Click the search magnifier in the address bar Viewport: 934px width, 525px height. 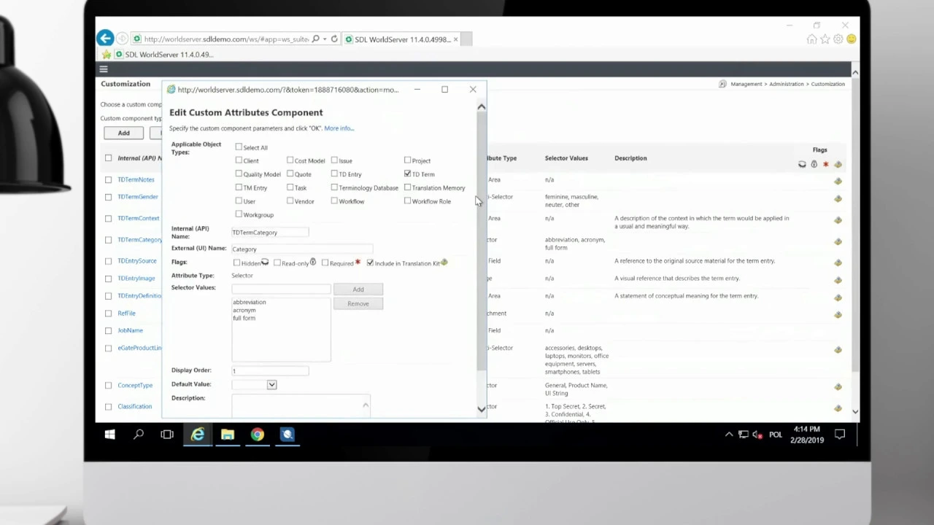[x=315, y=39]
